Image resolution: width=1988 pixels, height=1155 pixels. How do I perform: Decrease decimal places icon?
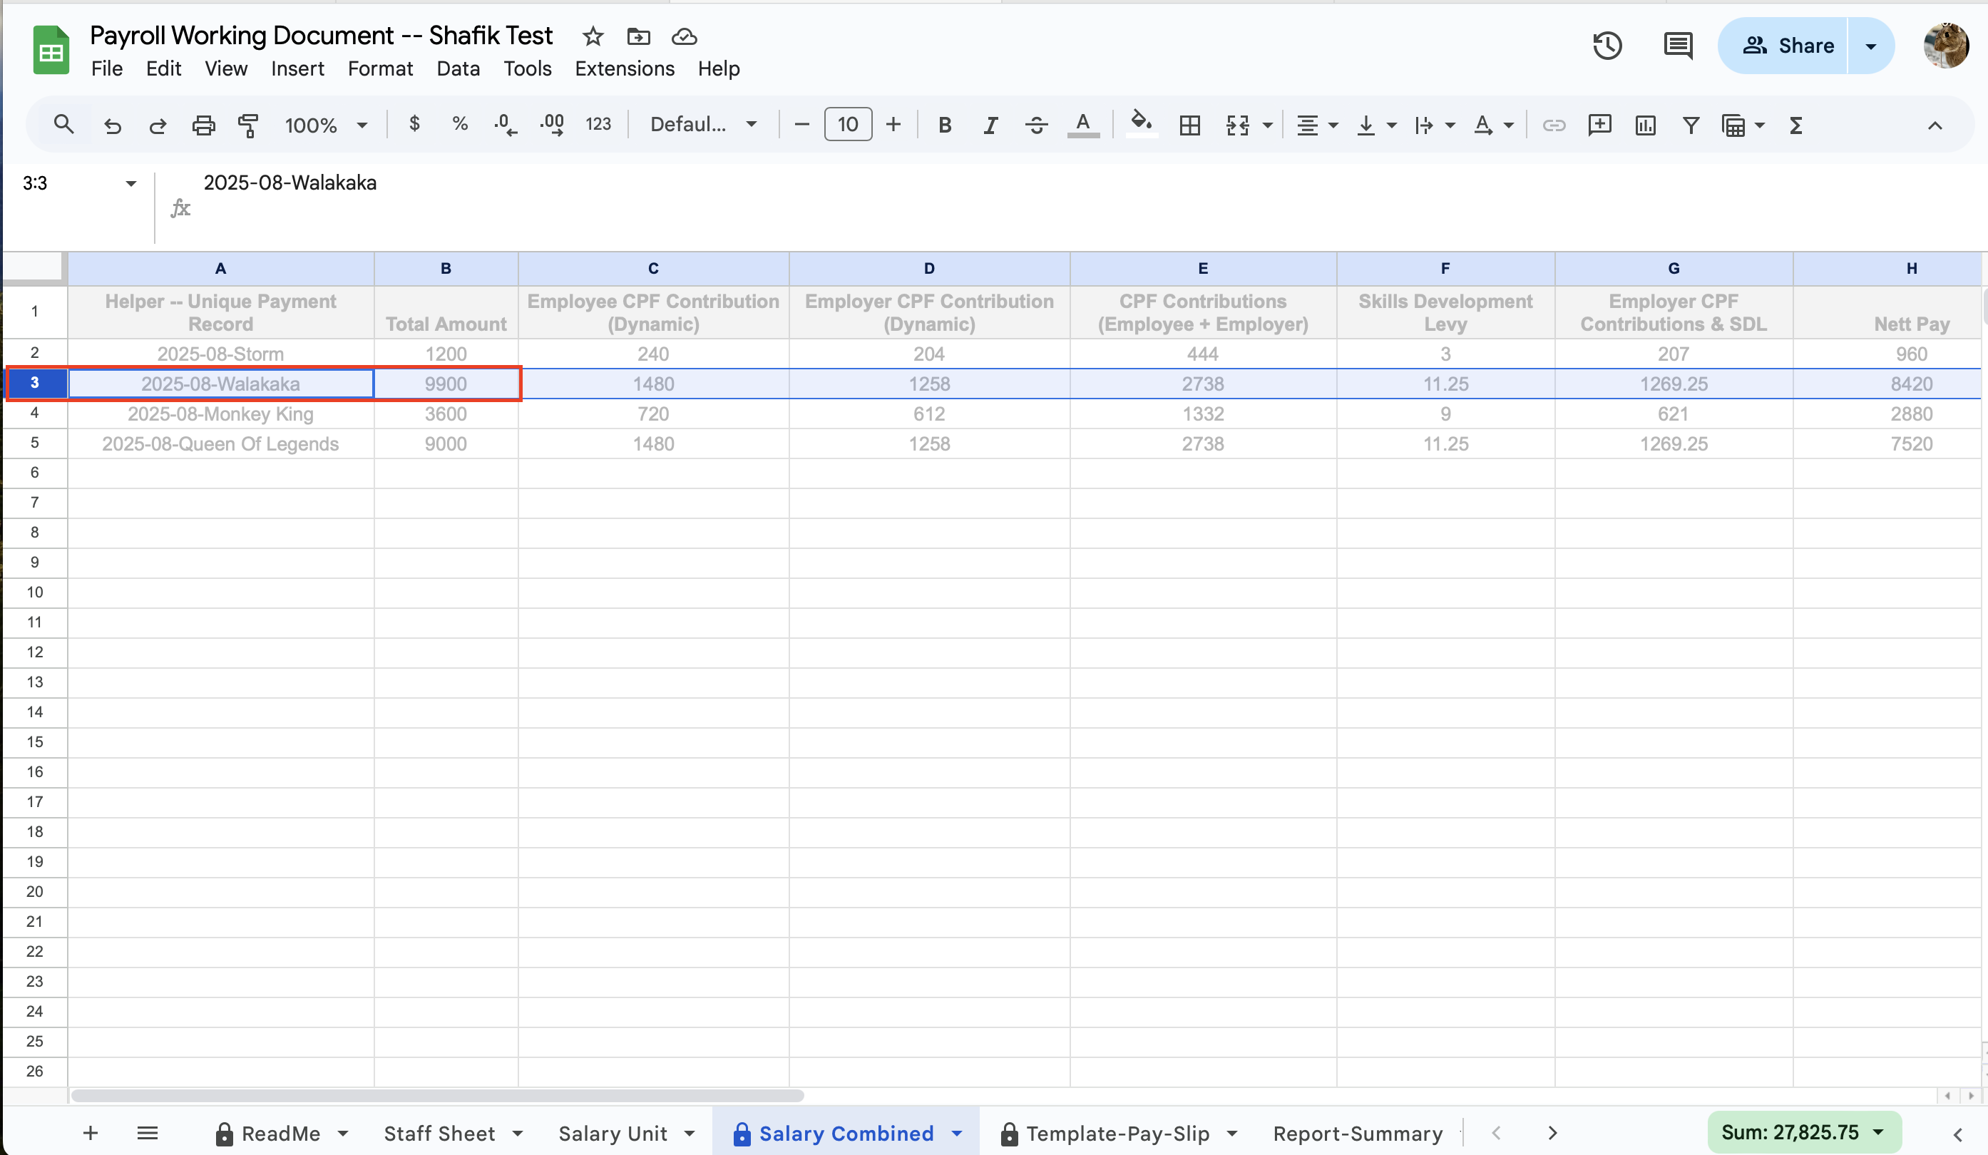505,125
